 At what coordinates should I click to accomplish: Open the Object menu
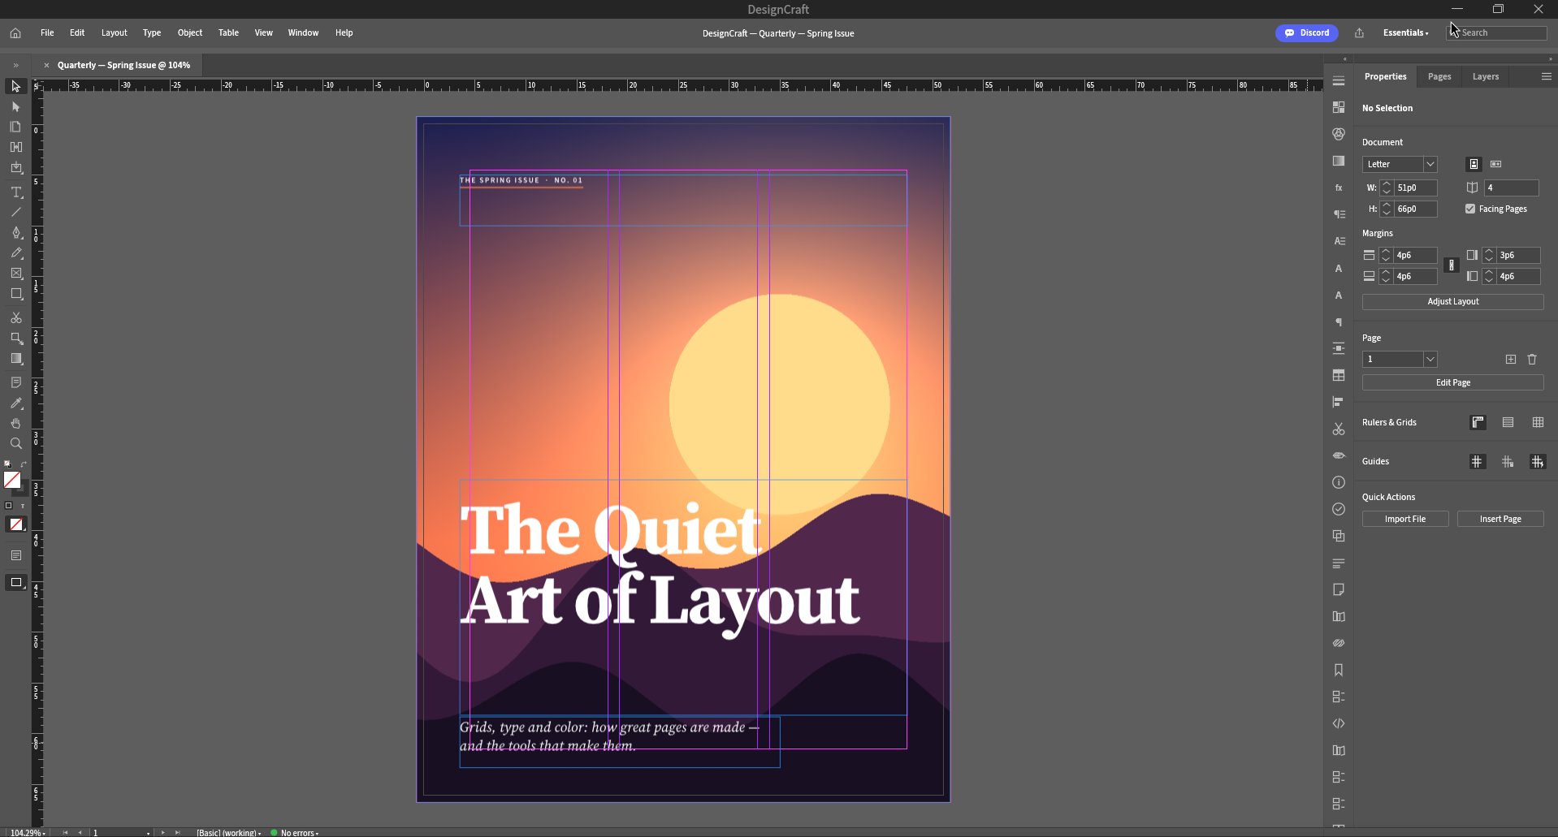pyautogui.click(x=190, y=33)
